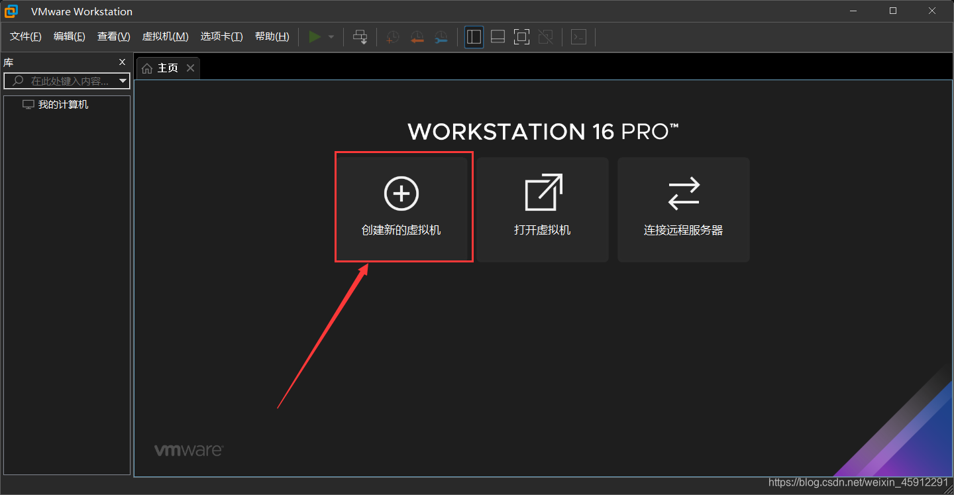Open the 选项卡(T) menu

[x=222, y=36]
